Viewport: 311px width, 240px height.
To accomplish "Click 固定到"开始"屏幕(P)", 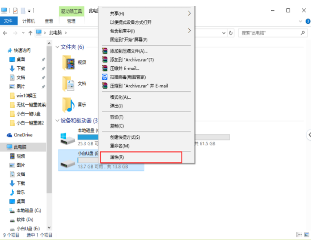I will pos(129,39).
